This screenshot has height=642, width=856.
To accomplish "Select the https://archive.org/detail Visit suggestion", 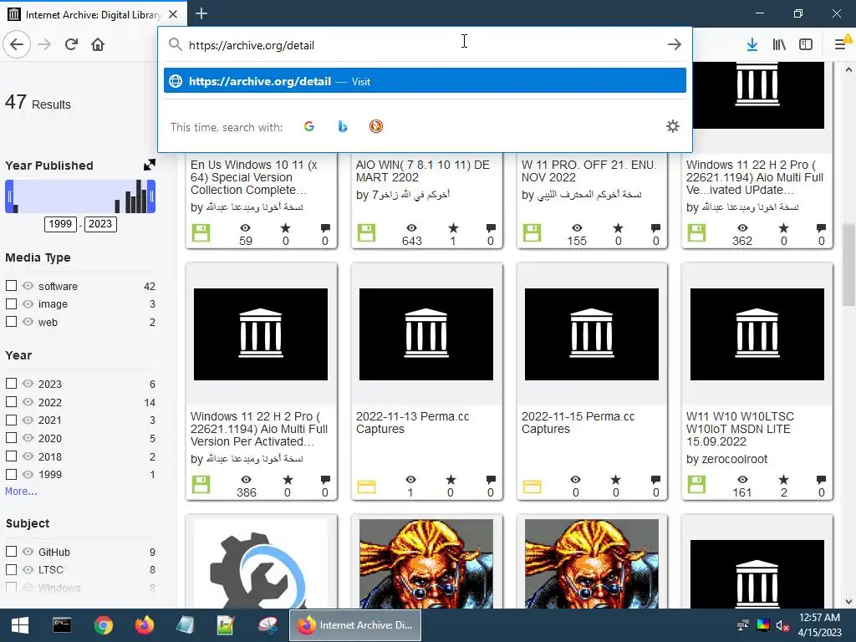I will pos(425,81).
